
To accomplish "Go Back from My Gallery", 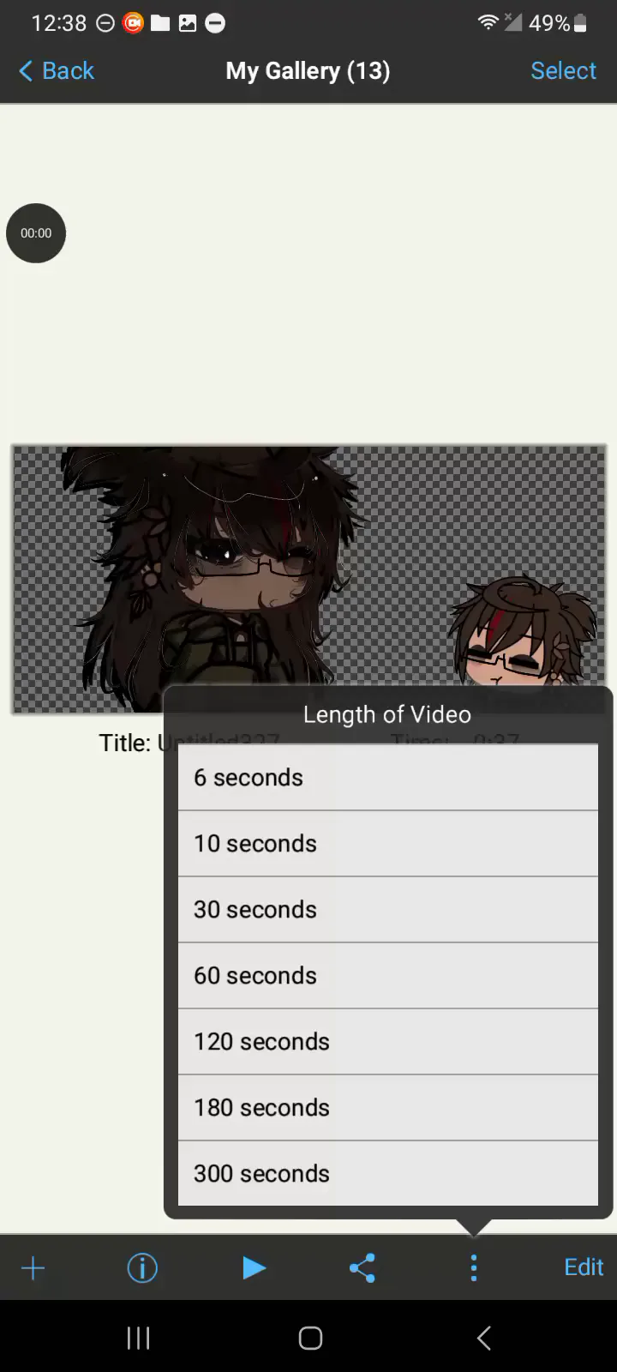I will 57,70.
